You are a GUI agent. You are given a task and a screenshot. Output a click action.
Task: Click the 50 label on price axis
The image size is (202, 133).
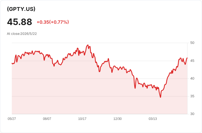pos(192,43)
